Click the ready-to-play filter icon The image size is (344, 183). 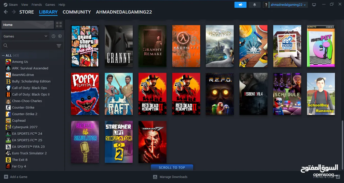[60, 36]
